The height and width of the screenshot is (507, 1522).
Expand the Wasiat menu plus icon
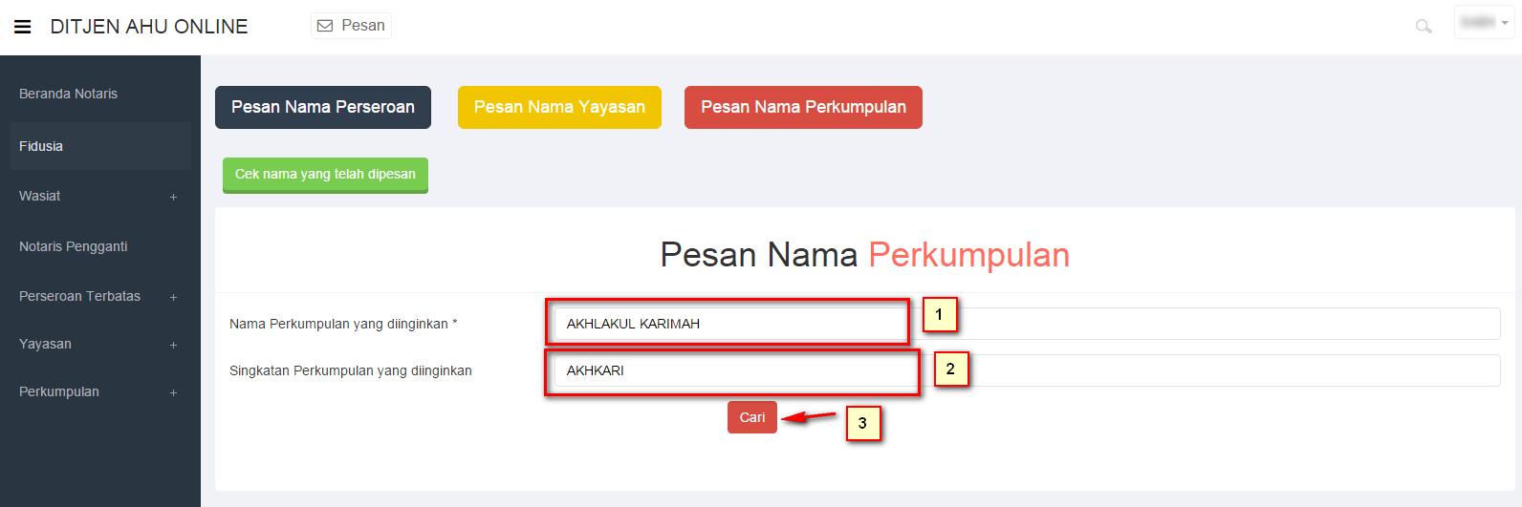pos(173,197)
